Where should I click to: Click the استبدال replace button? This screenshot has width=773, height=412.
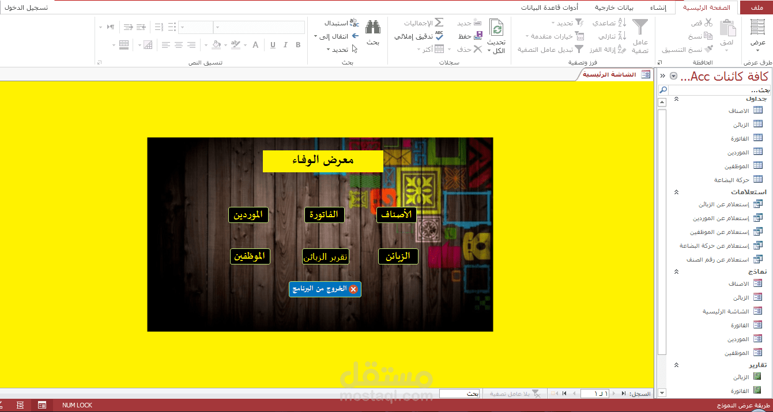(341, 23)
